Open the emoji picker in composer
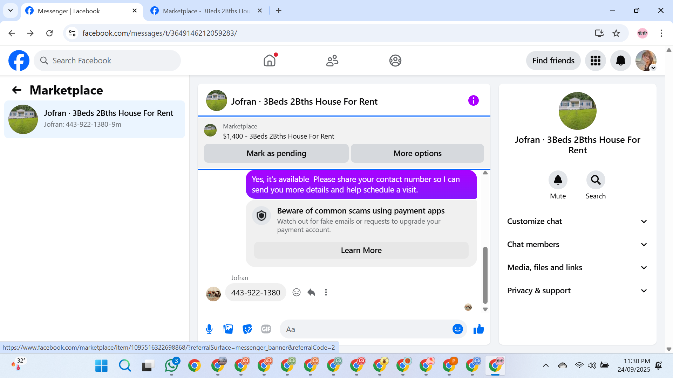The height and width of the screenshot is (378, 673). click(x=458, y=329)
